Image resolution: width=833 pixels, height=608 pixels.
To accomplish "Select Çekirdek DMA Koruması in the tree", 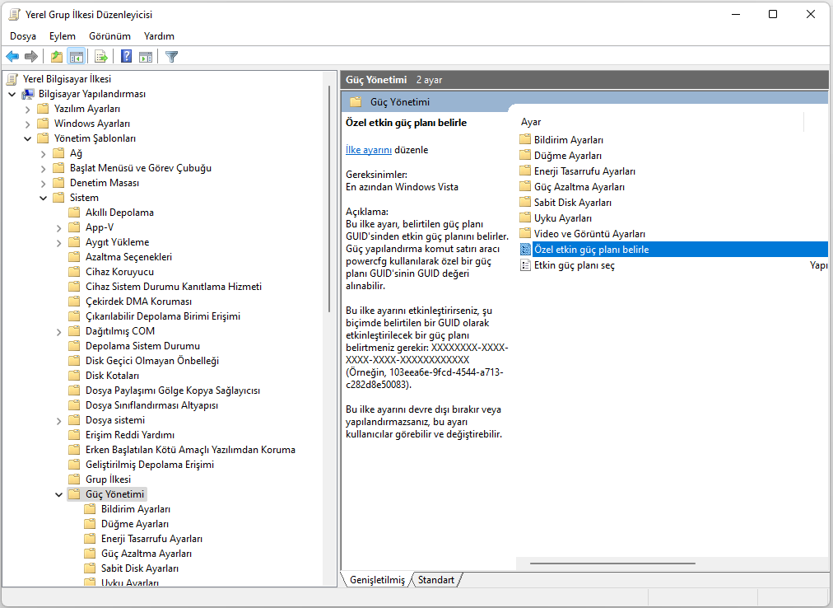I will [138, 302].
